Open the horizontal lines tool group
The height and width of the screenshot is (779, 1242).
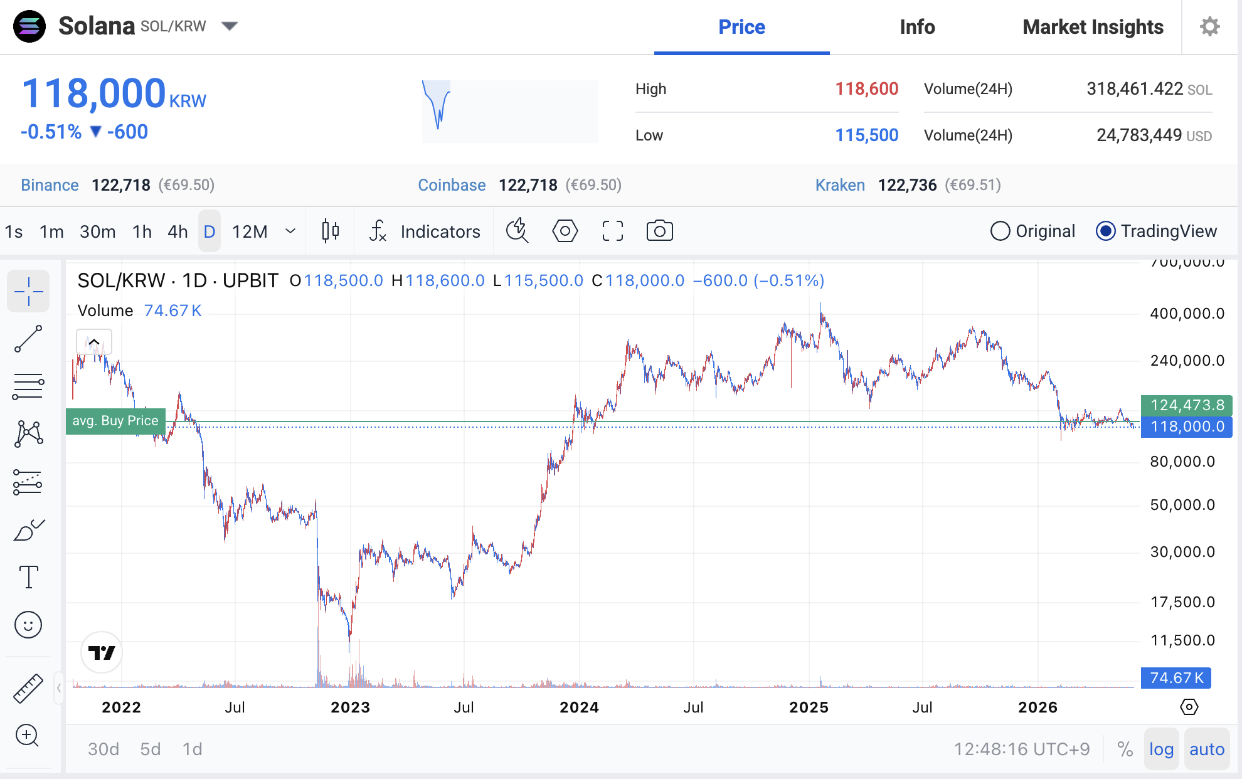pyautogui.click(x=28, y=386)
